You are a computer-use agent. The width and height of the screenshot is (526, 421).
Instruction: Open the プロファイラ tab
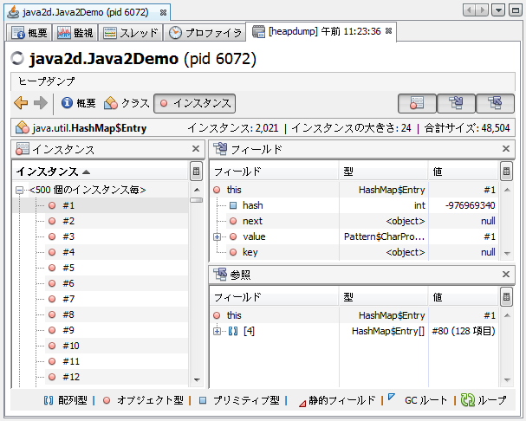[x=205, y=33]
